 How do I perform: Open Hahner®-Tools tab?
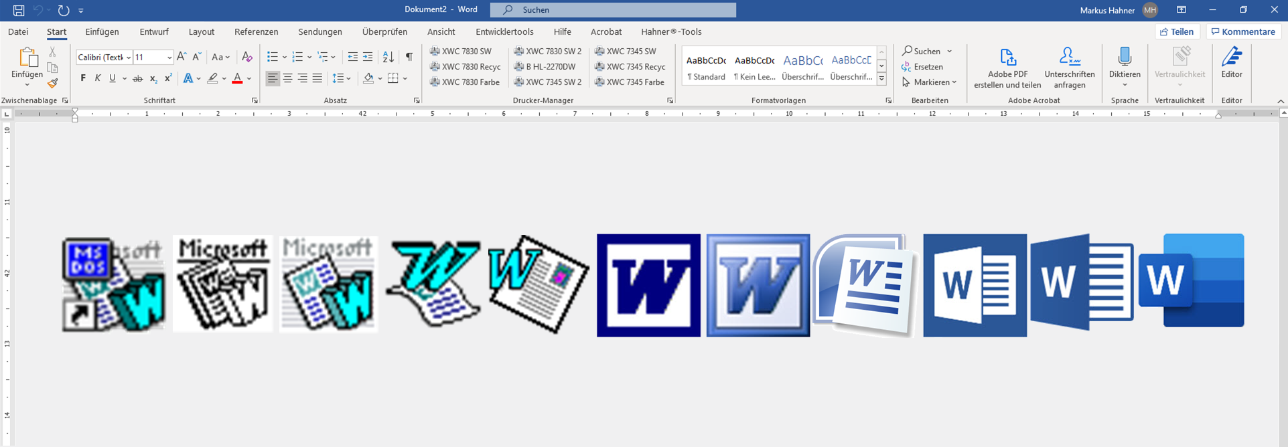[x=671, y=31]
